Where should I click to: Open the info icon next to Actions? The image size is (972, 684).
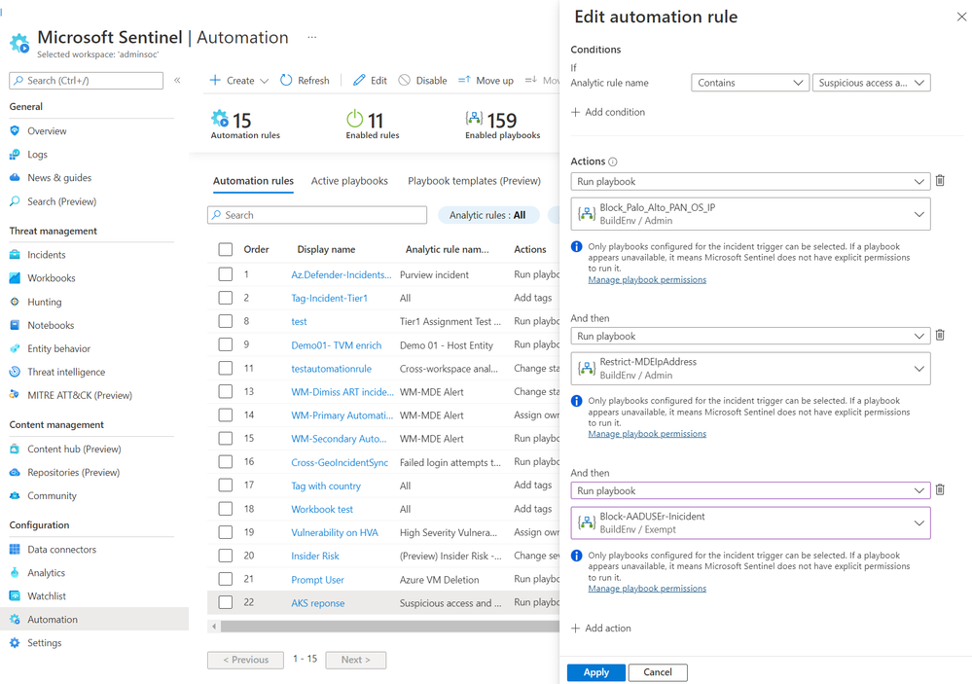612,162
